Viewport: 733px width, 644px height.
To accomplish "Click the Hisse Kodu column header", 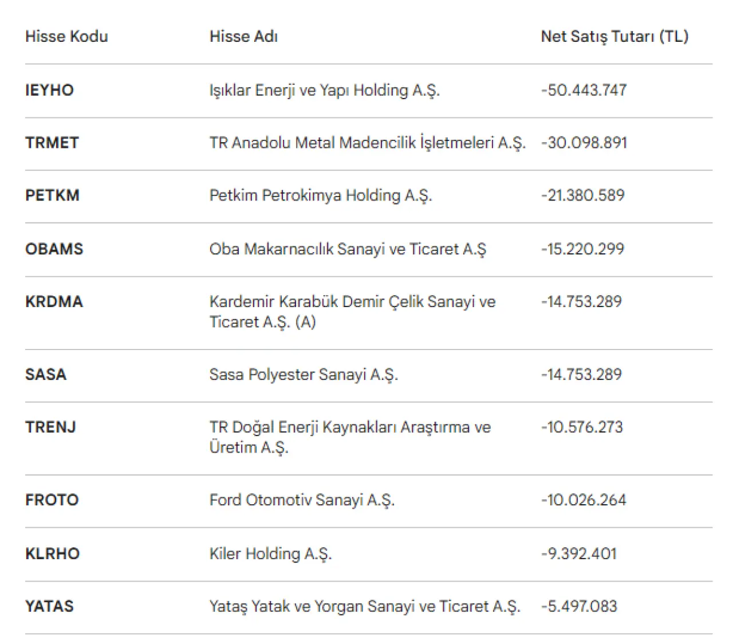I will click(66, 37).
